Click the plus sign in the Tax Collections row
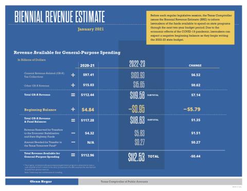The height and width of the screenshot is (191, 247). (x=73, y=75)
